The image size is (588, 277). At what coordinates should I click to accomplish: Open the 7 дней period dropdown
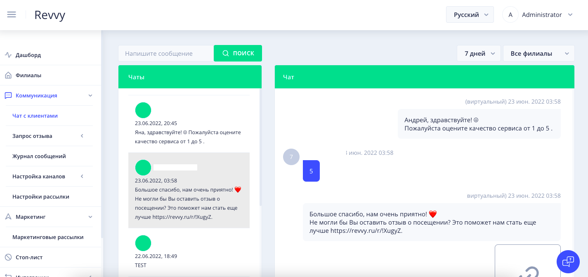coord(479,53)
